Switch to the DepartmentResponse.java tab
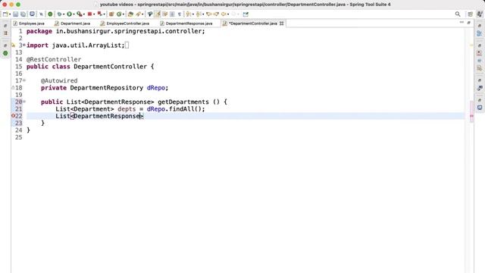 [x=186, y=24]
